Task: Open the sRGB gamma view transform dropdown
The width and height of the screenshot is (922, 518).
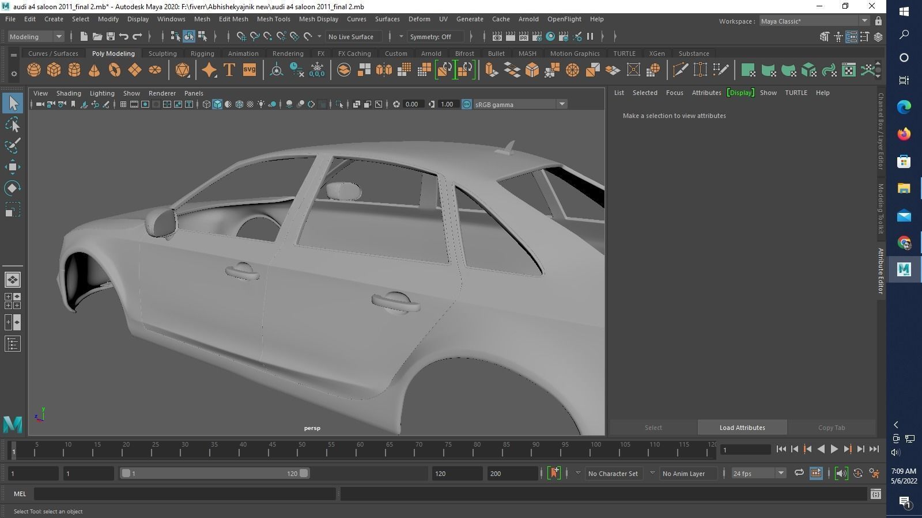Action: 520,104
